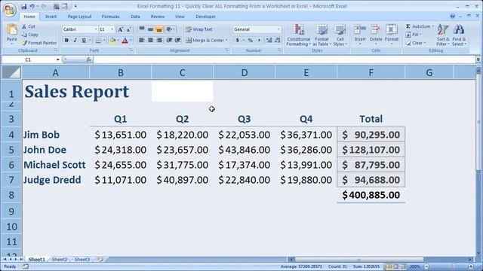Toggle Wrap Text

tap(199, 29)
